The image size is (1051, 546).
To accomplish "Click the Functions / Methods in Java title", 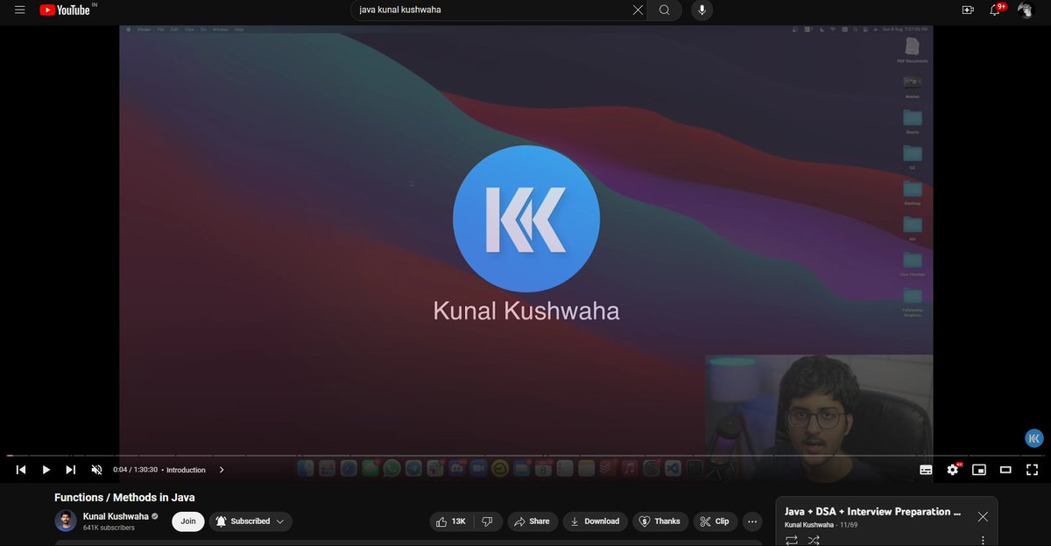I will click(x=124, y=497).
